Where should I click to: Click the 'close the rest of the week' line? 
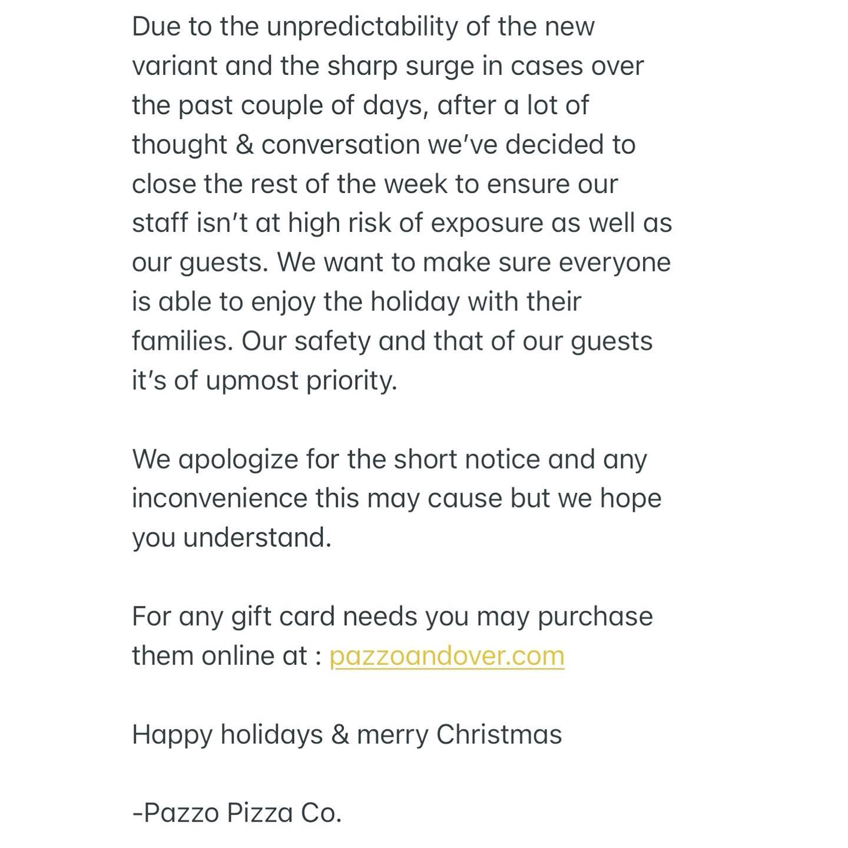coord(375,184)
